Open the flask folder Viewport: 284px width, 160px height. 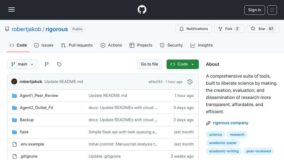24,132
